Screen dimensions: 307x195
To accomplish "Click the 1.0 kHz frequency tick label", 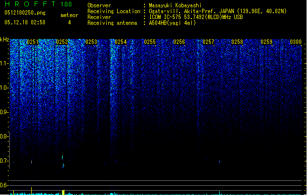I will (x=4, y=88).
